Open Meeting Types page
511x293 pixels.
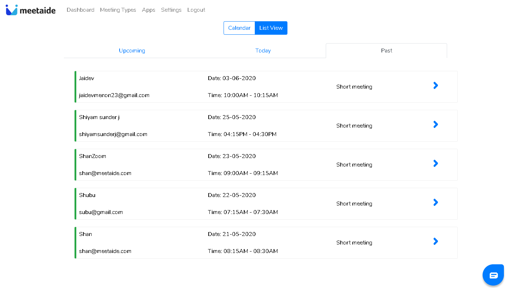118,10
